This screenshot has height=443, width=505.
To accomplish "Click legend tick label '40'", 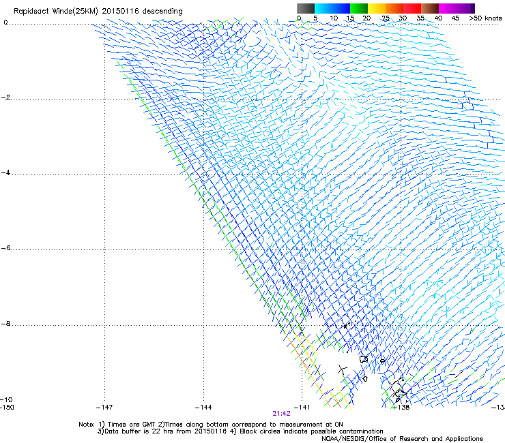I will (438, 18).
